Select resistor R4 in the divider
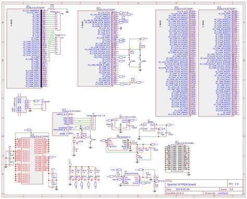Screen dimensions: 247x199 pyautogui.click(x=155, y=178)
